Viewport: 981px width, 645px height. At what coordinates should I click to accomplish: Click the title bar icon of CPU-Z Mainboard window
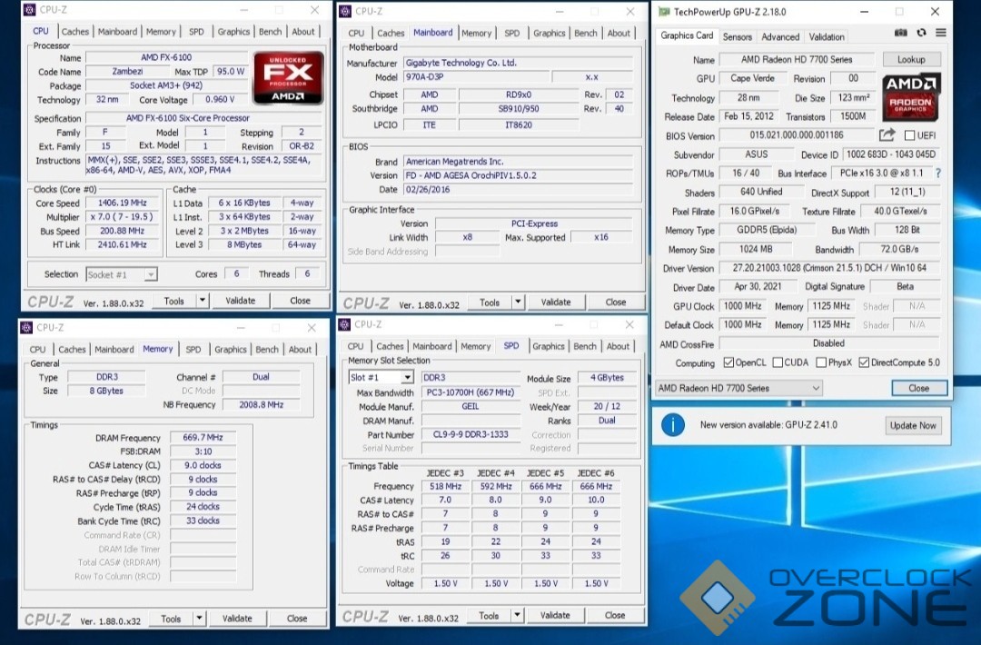[345, 11]
